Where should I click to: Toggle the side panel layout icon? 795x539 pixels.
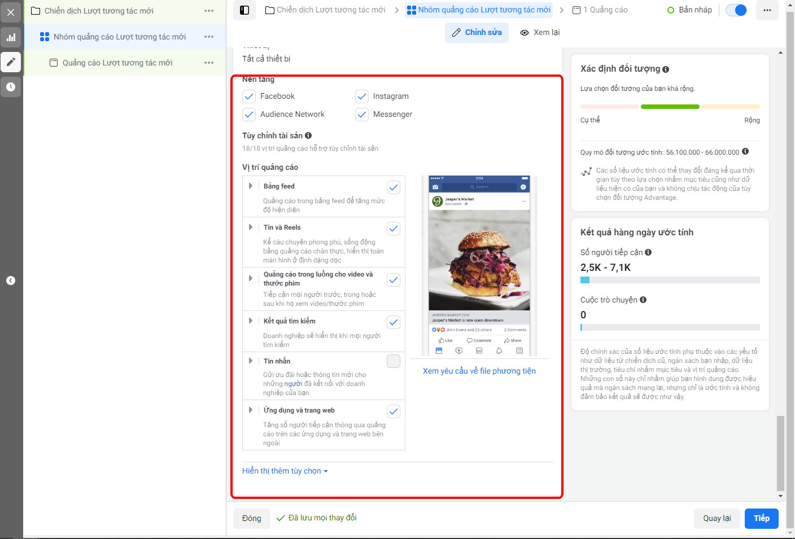click(x=244, y=10)
